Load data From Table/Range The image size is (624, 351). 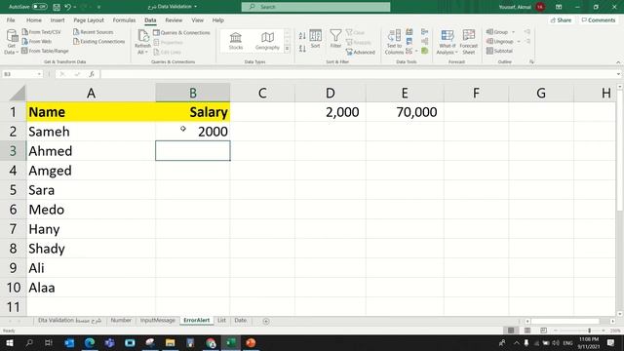45,51
